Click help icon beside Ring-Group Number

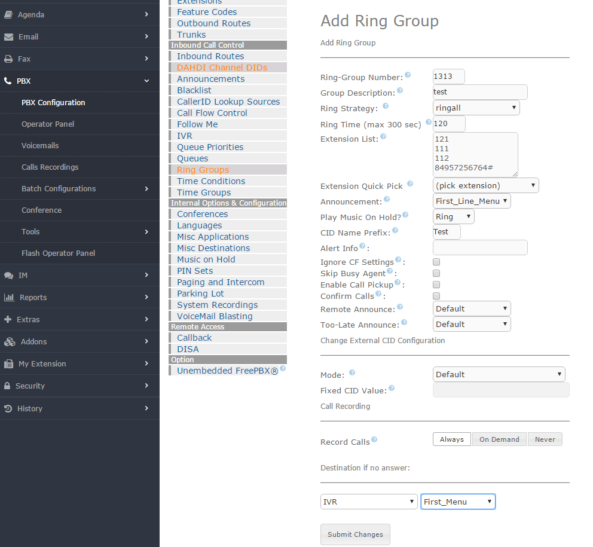click(x=408, y=75)
